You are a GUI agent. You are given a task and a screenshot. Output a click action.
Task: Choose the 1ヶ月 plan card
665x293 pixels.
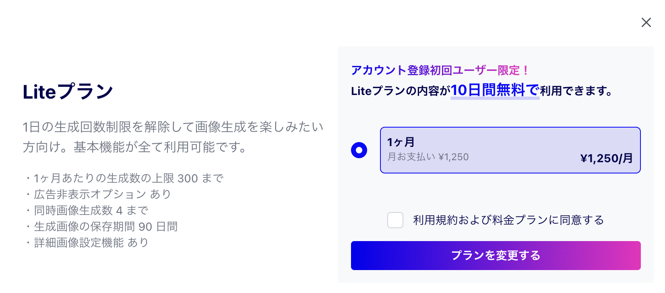point(510,150)
